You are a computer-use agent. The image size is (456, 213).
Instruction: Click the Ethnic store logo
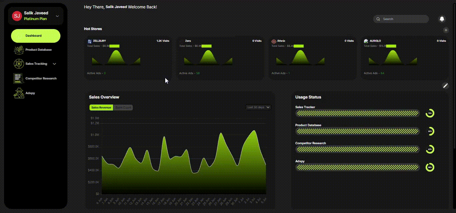point(274,41)
